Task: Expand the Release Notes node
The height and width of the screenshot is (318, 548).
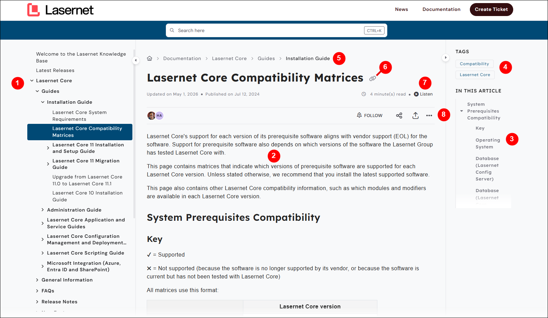Action: (37, 302)
